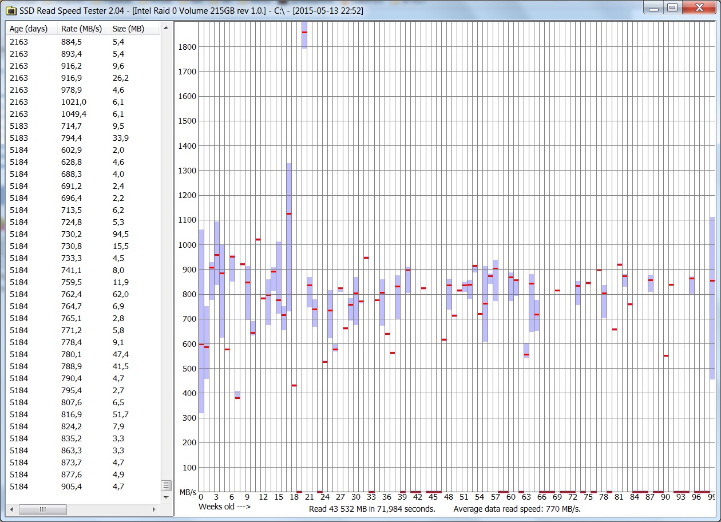
Task: Click the 1000 MB/s axis label
Action: coord(188,245)
